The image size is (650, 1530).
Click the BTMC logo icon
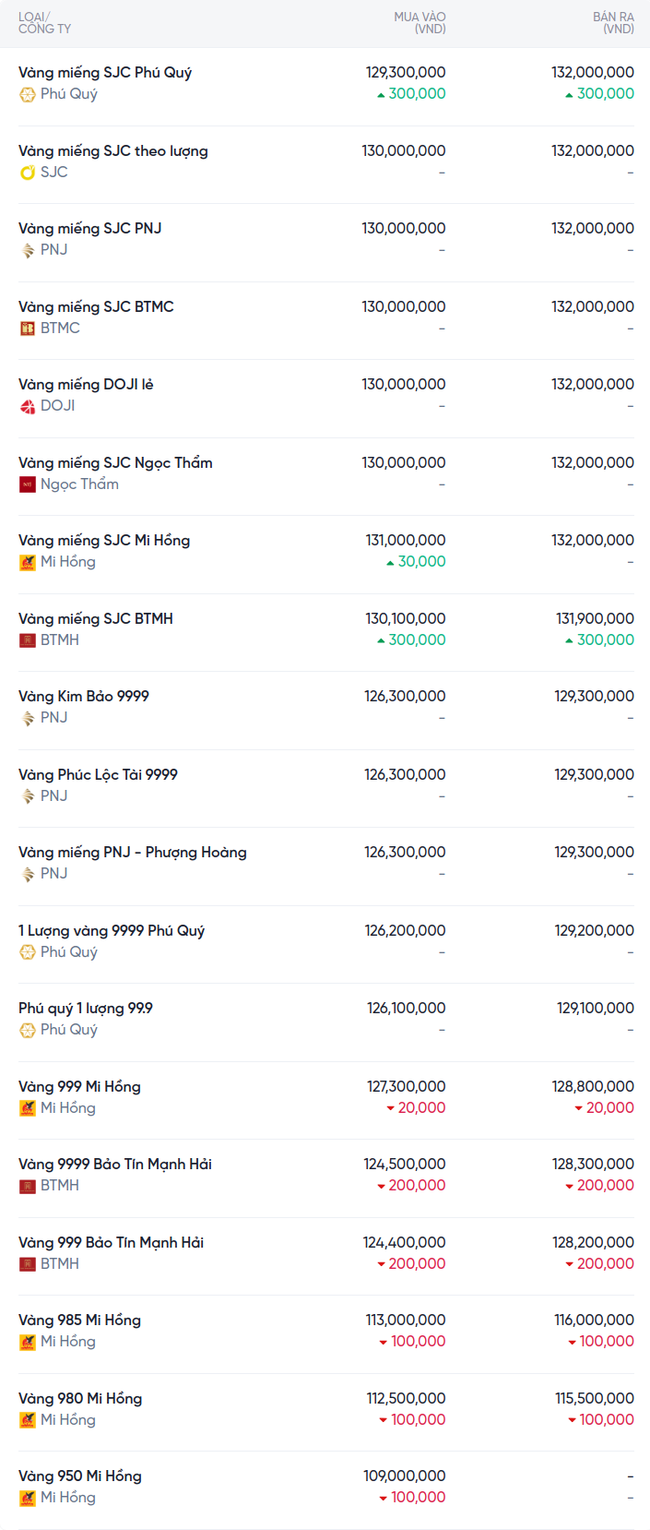(28, 329)
